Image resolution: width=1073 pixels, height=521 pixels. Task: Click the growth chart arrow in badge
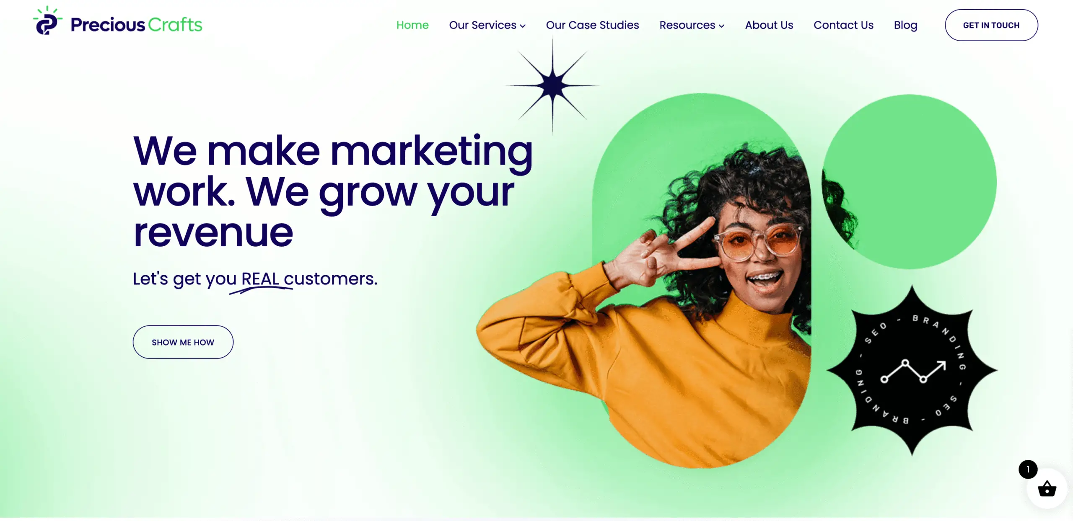coord(913,371)
